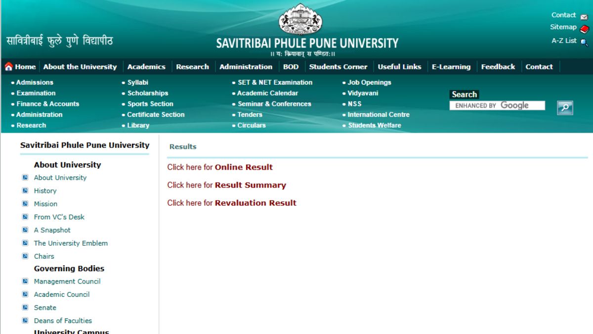Image resolution: width=593 pixels, height=334 pixels.
Task: Open the Library quick link
Action: tap(138, 125)
